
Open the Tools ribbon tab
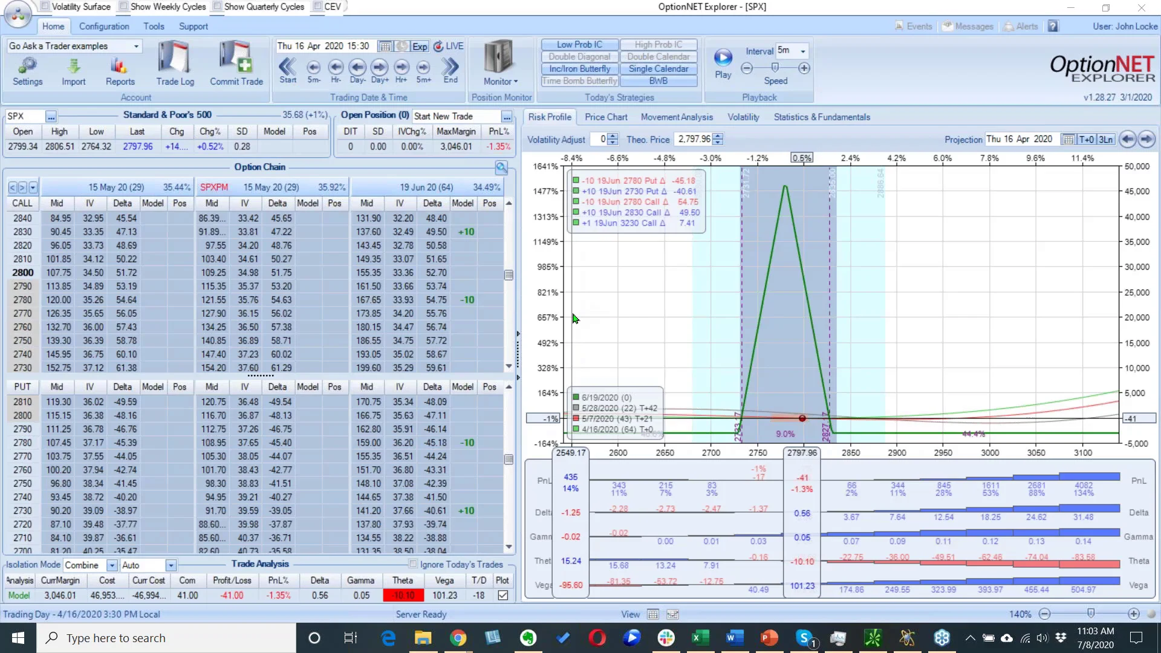point(154,27)
